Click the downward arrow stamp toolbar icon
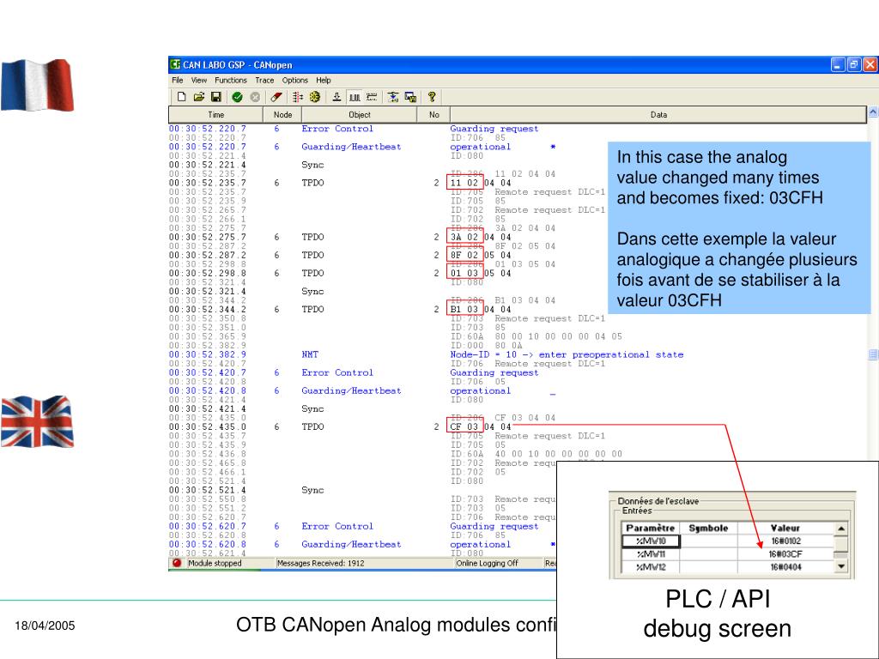This screenshot has height=659, width=879. coord(336,97)
